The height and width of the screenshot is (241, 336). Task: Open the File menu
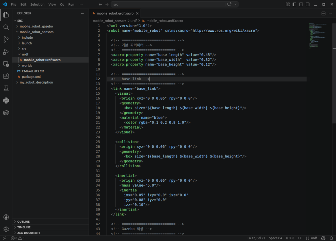click(13, 4)
